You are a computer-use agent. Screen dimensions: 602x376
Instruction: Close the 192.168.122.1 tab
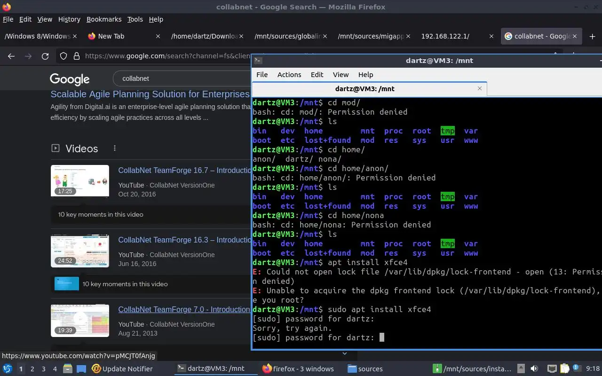[491, 36]
